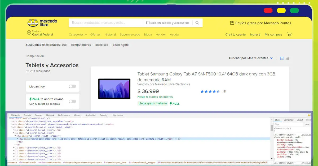Open the Moda menu item
This screenshot has height=166, width=318.
point(148,35)
